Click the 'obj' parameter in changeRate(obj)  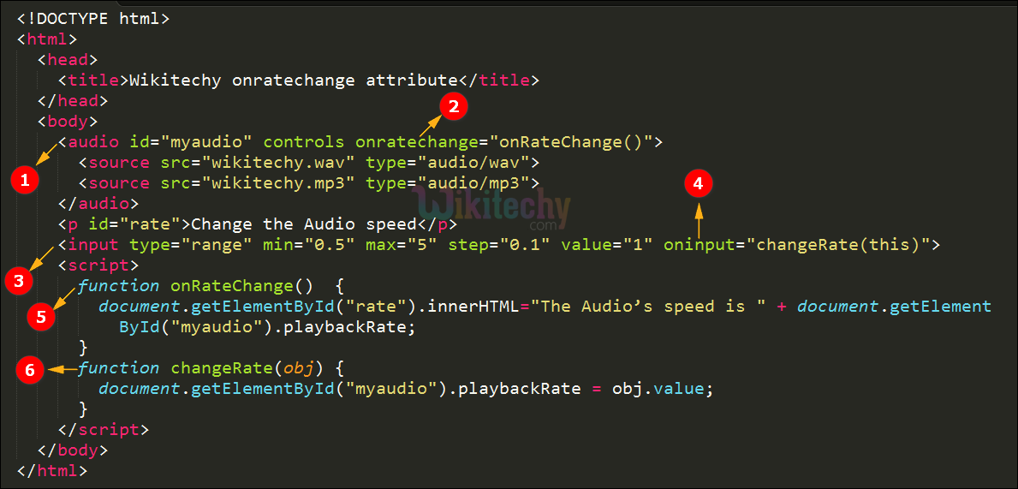[299, 368]
